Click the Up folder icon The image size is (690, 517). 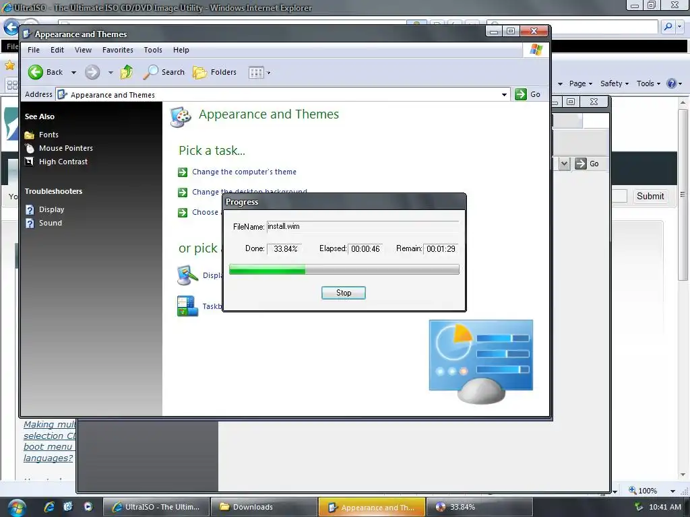[127, 72]
